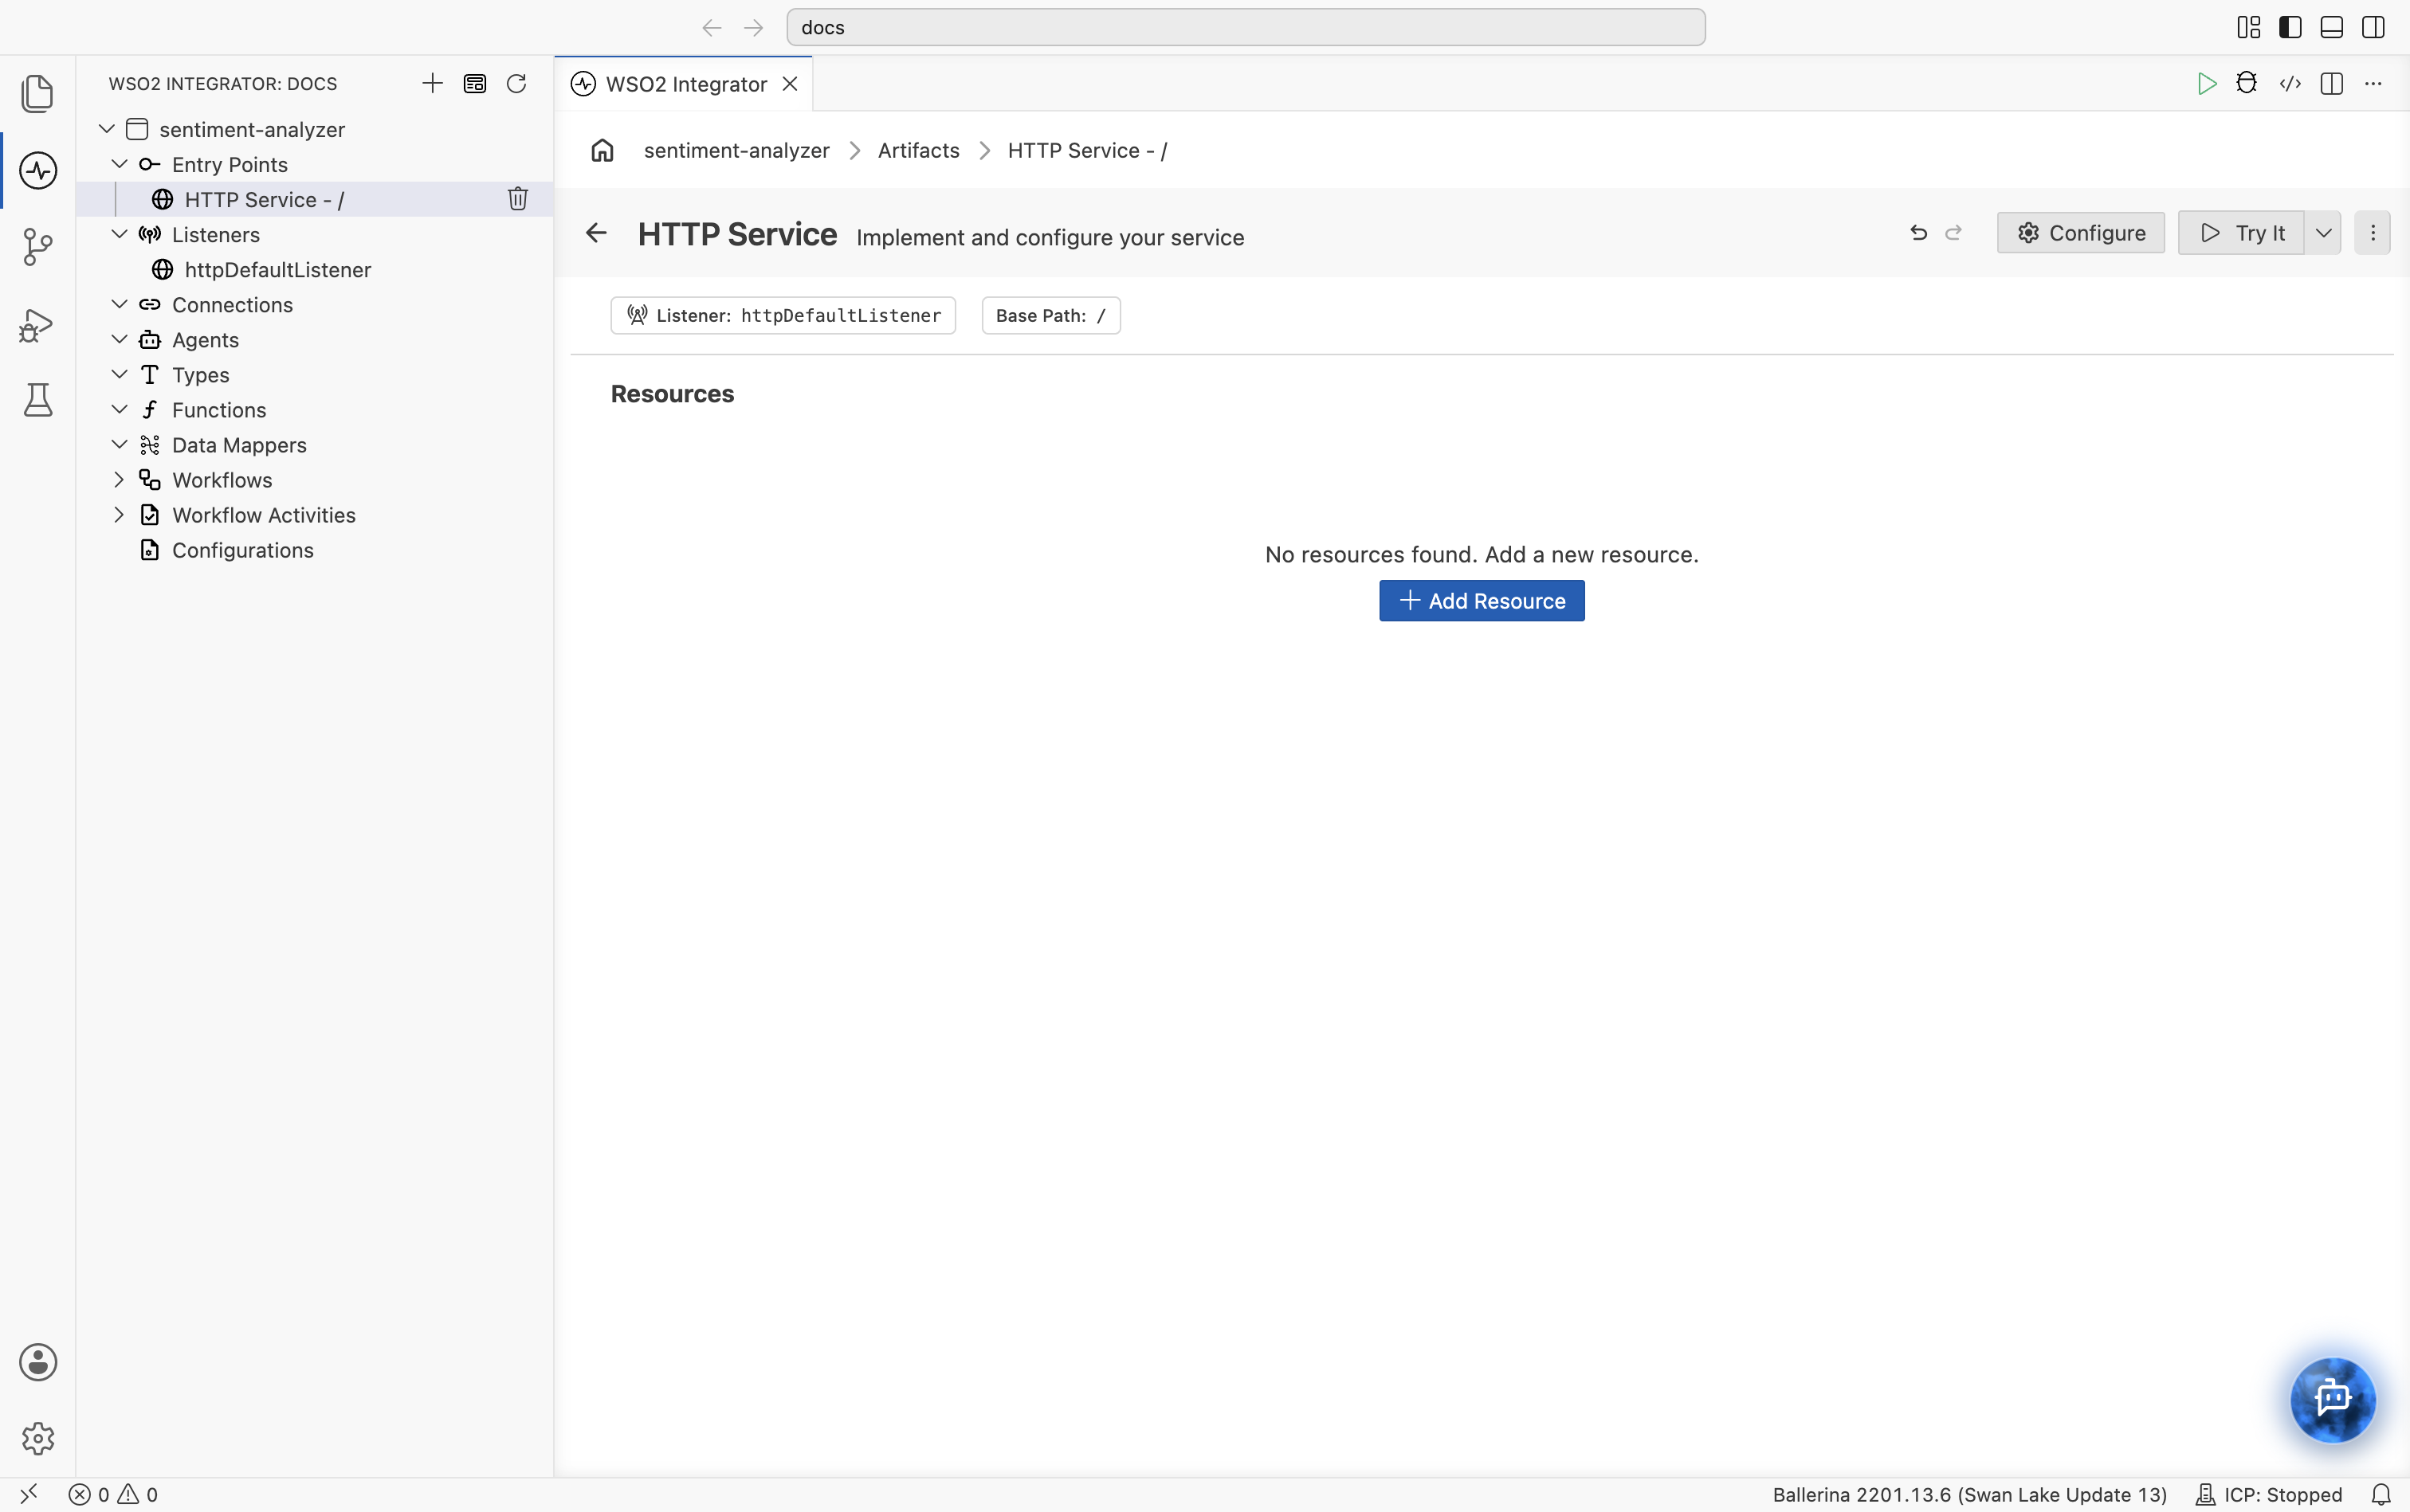Screen dimensions: 2410x1512
Task: Open the editor tab's more actions ellipsis
Action: (x=2373, y=83)
